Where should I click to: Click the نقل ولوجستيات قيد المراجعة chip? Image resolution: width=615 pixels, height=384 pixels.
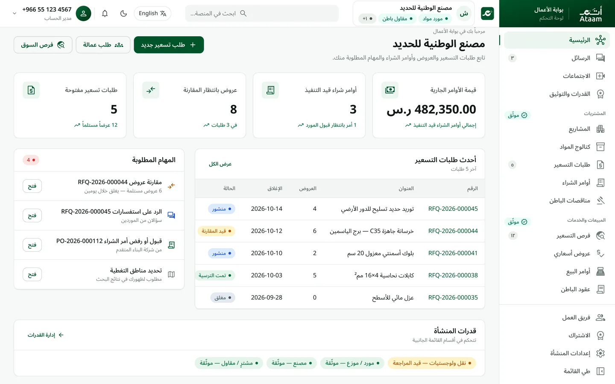[432, 363]
